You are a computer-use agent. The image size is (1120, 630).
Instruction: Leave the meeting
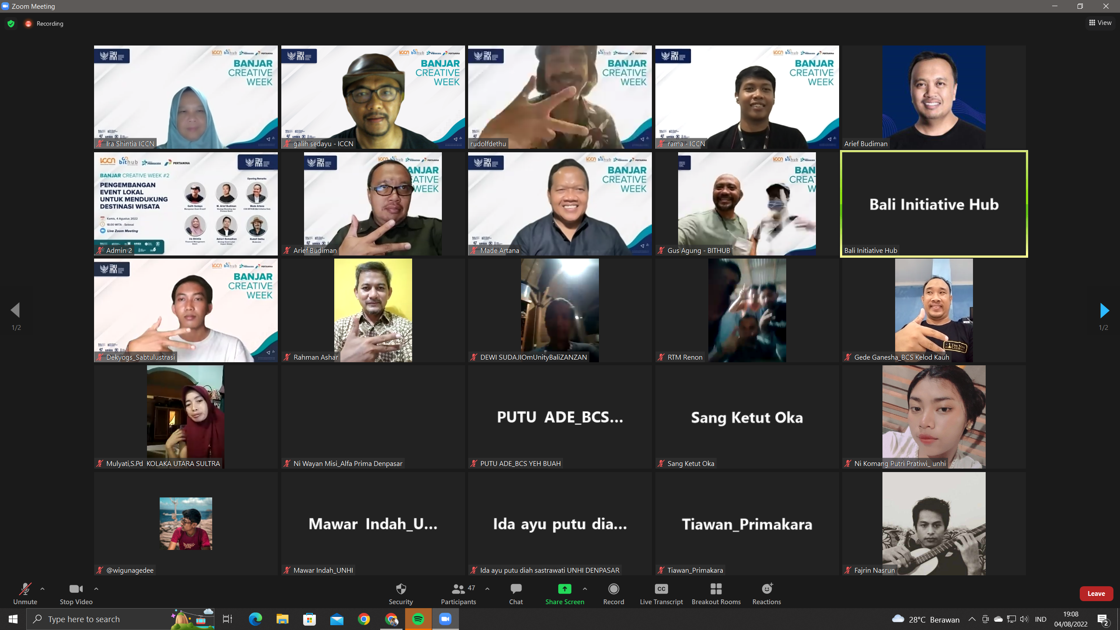click(x=1096, y=593)
